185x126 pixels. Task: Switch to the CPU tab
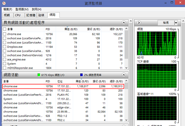coord(18,15)
